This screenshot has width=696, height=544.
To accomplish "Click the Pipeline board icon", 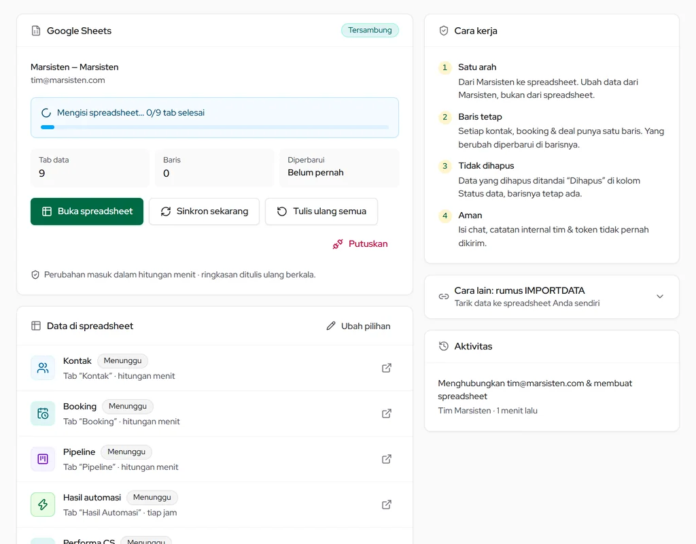I will point(43,459).
